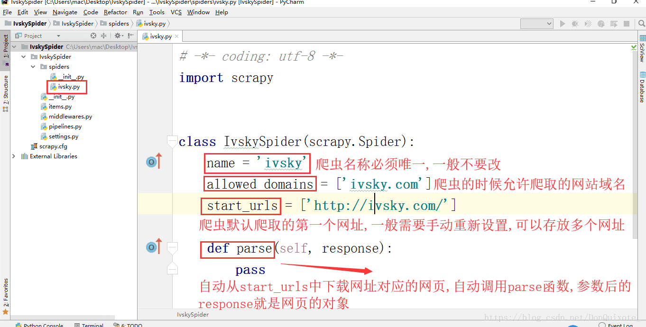Open the Edit menu
Viewport: 646px width, 327px height.
click(23, 12)
